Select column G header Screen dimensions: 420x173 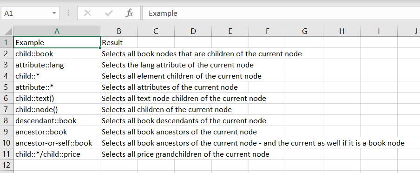(305, 31)
